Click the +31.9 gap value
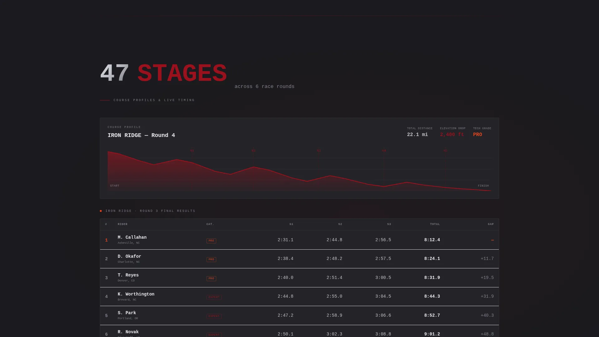 click(x=487, y=296)
